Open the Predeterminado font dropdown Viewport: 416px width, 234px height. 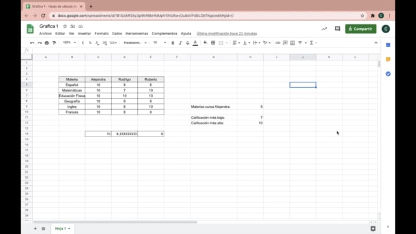point(135,43)
